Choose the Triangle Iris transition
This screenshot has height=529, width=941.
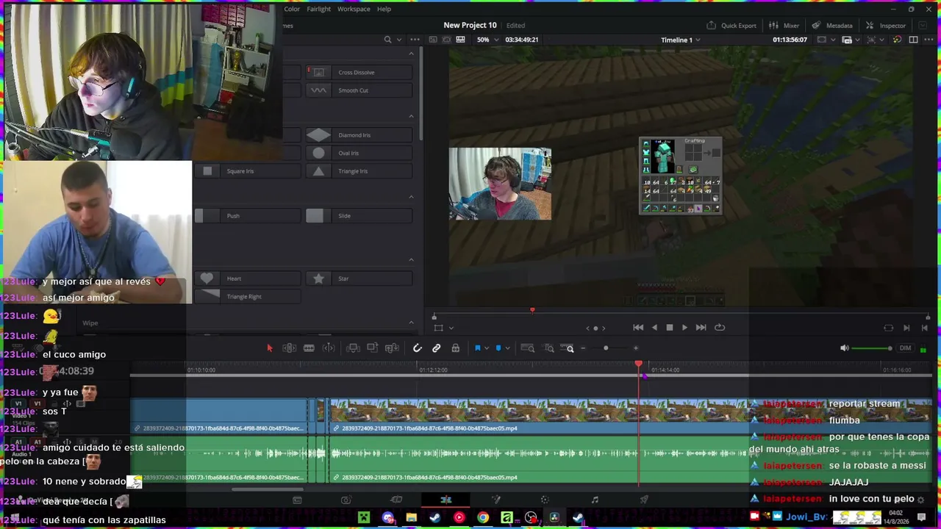point(359,171)
